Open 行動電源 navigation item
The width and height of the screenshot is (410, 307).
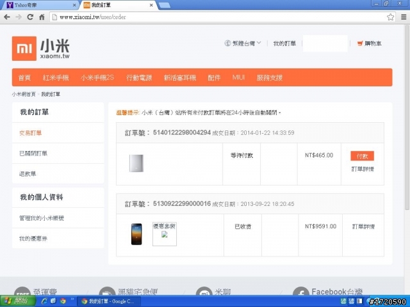(x=139, y=77)
